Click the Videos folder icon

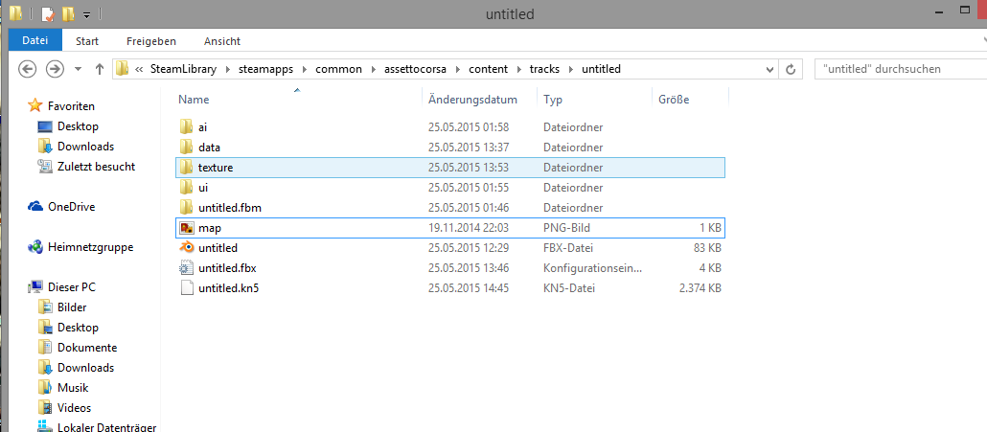click(45, 407)
